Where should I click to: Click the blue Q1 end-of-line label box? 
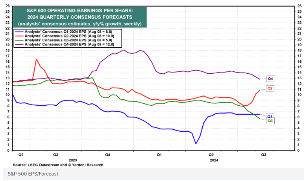click(x=271, y=116)
